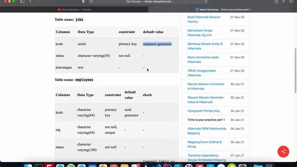Add a new tab with plus icon
297x167 pixels.
pos(284,1)
